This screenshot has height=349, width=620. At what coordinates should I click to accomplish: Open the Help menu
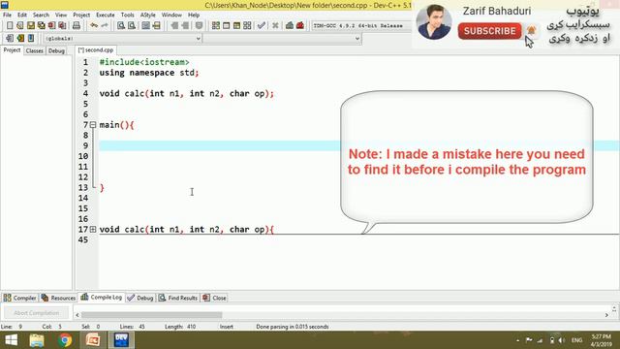[x=194, y=16]
